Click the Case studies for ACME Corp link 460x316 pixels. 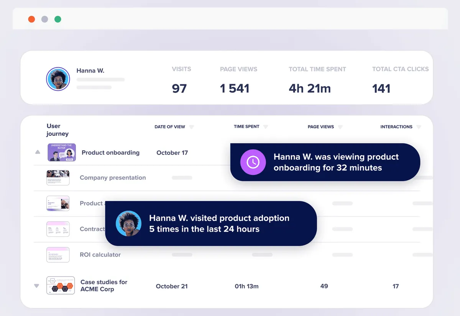(104, 285)
